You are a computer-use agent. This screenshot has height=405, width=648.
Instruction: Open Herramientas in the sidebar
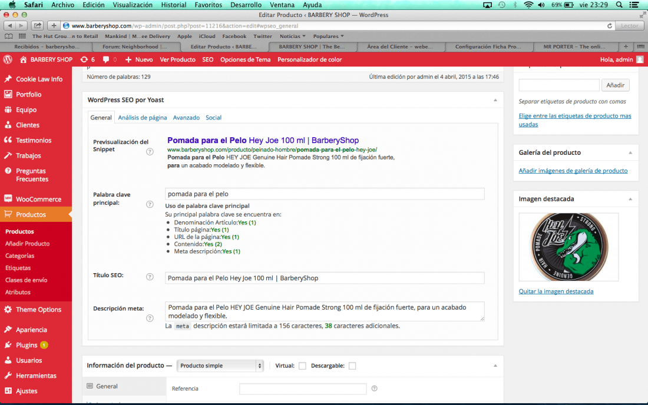tap(36, 376)
